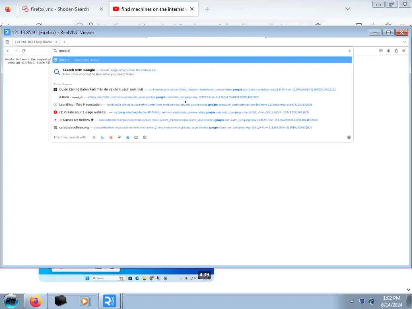412x309 pixels.
Task: Reload the page in remote Firefox
Action: pyautogui.click(x=23, y=51)
